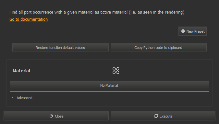Click the plus icon on New Preset

pyautogui.click(x=183, y=31)
